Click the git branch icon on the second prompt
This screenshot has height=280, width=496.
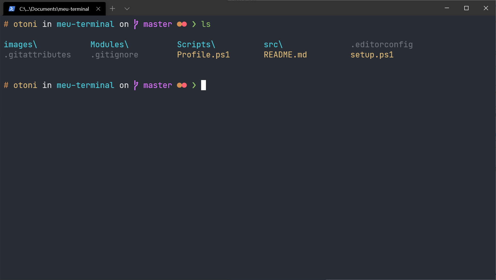136,85
